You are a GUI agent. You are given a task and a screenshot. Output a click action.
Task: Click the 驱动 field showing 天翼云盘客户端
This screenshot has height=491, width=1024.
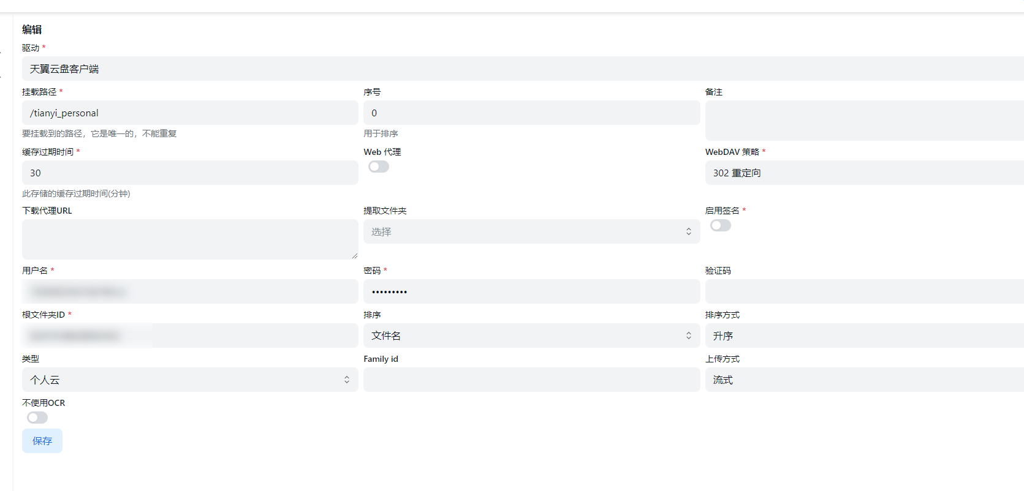pyautogui.click(x=521, y=69)
